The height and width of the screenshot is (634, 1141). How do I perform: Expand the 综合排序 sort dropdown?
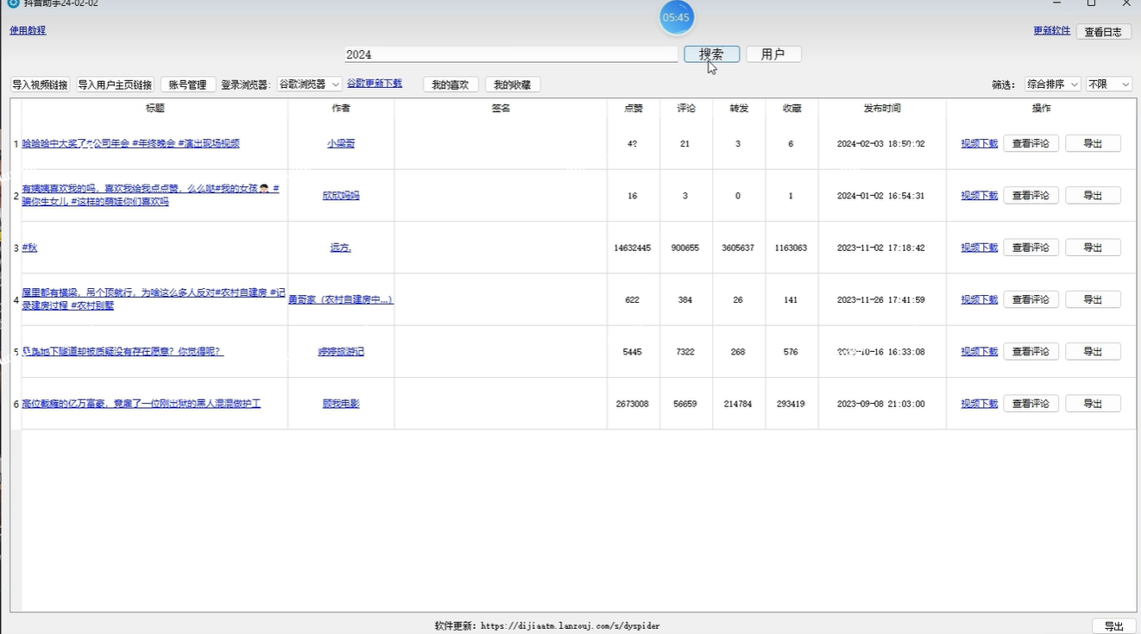pos(1053,85)
